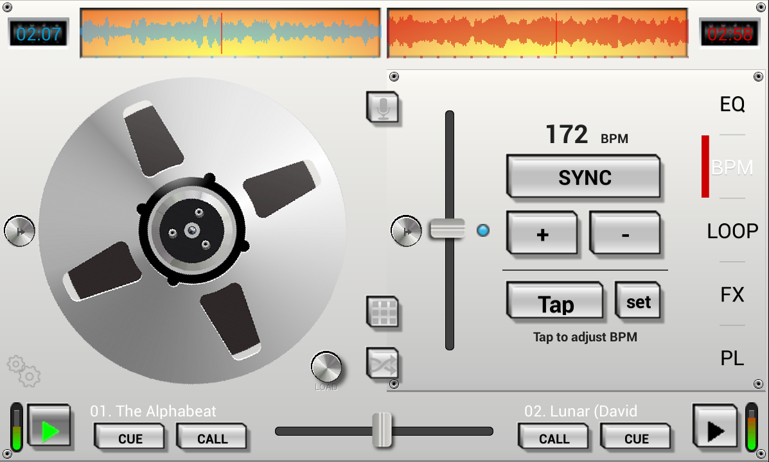
Task: Open the LOOP panel
Action: [x=732, y=231]
